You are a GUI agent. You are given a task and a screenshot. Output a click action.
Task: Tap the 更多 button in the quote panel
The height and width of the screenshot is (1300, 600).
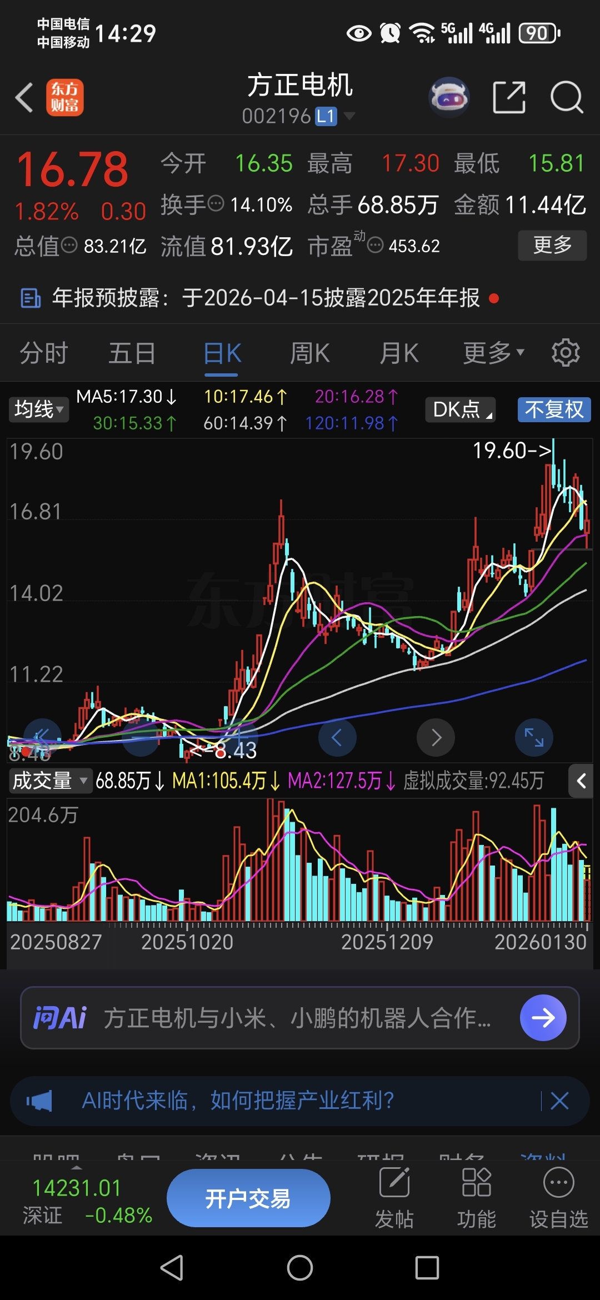(552, 245)
